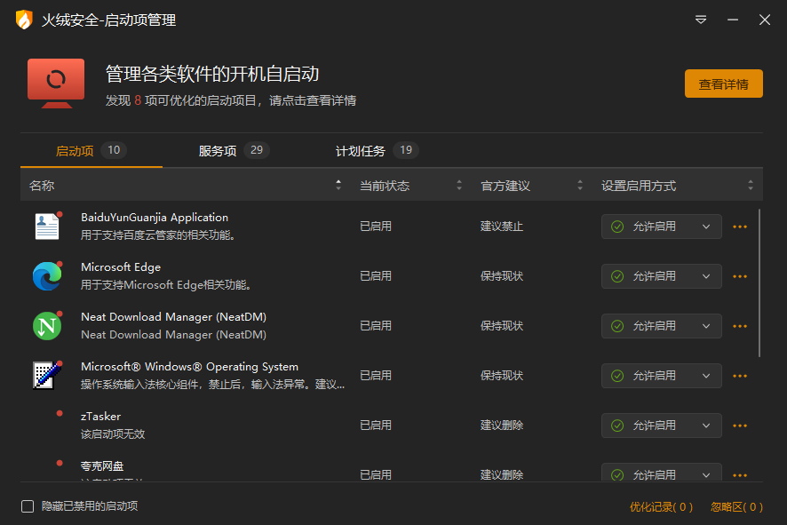Click 官方建议 column header label
This screenshot has width=787, height=525.
point(505,186)
